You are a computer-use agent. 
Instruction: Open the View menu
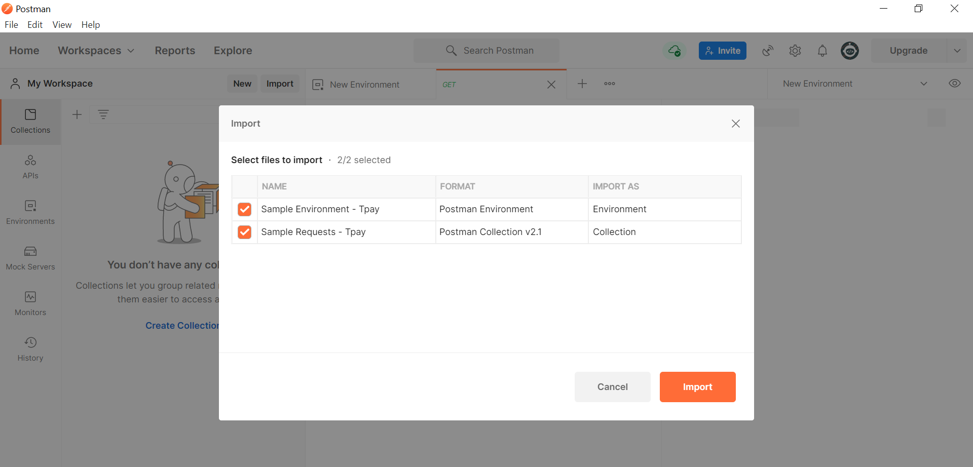62,25
